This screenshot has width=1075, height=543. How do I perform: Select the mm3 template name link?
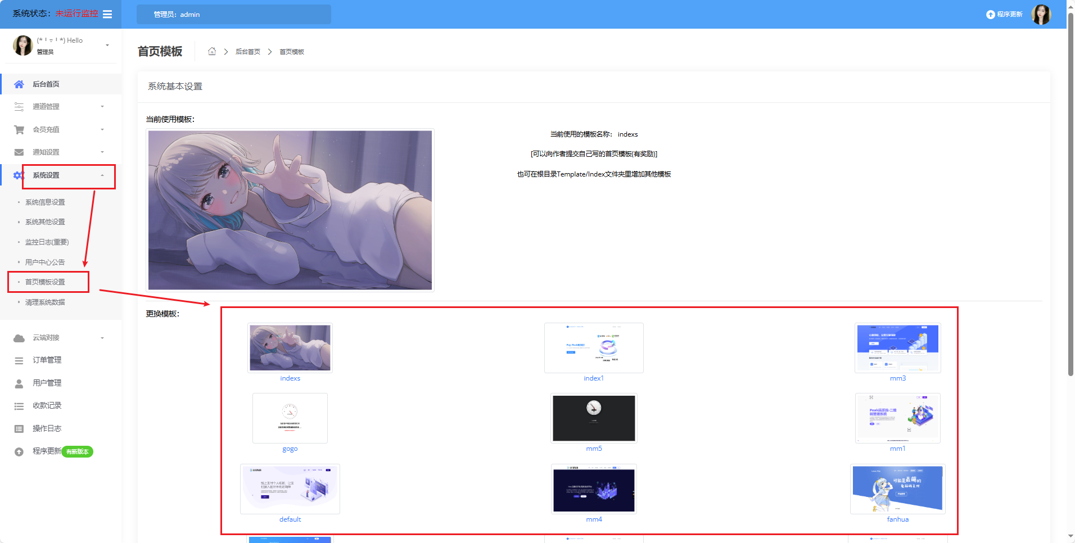click(898, 378)
